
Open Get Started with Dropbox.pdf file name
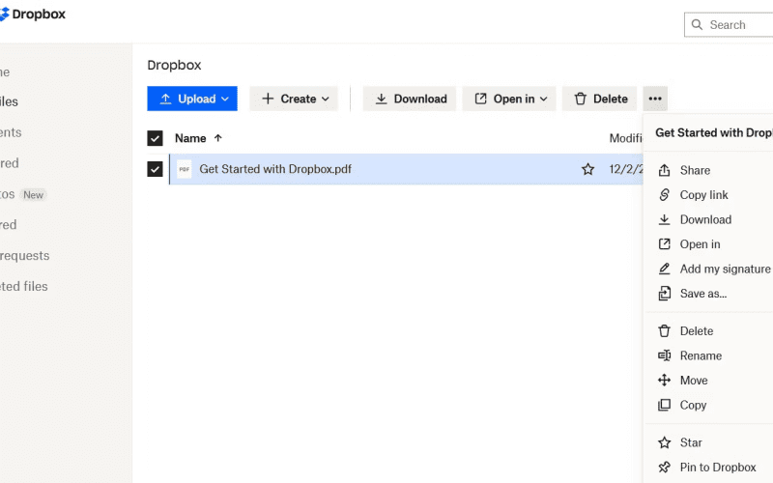click(x=275, y=169)
